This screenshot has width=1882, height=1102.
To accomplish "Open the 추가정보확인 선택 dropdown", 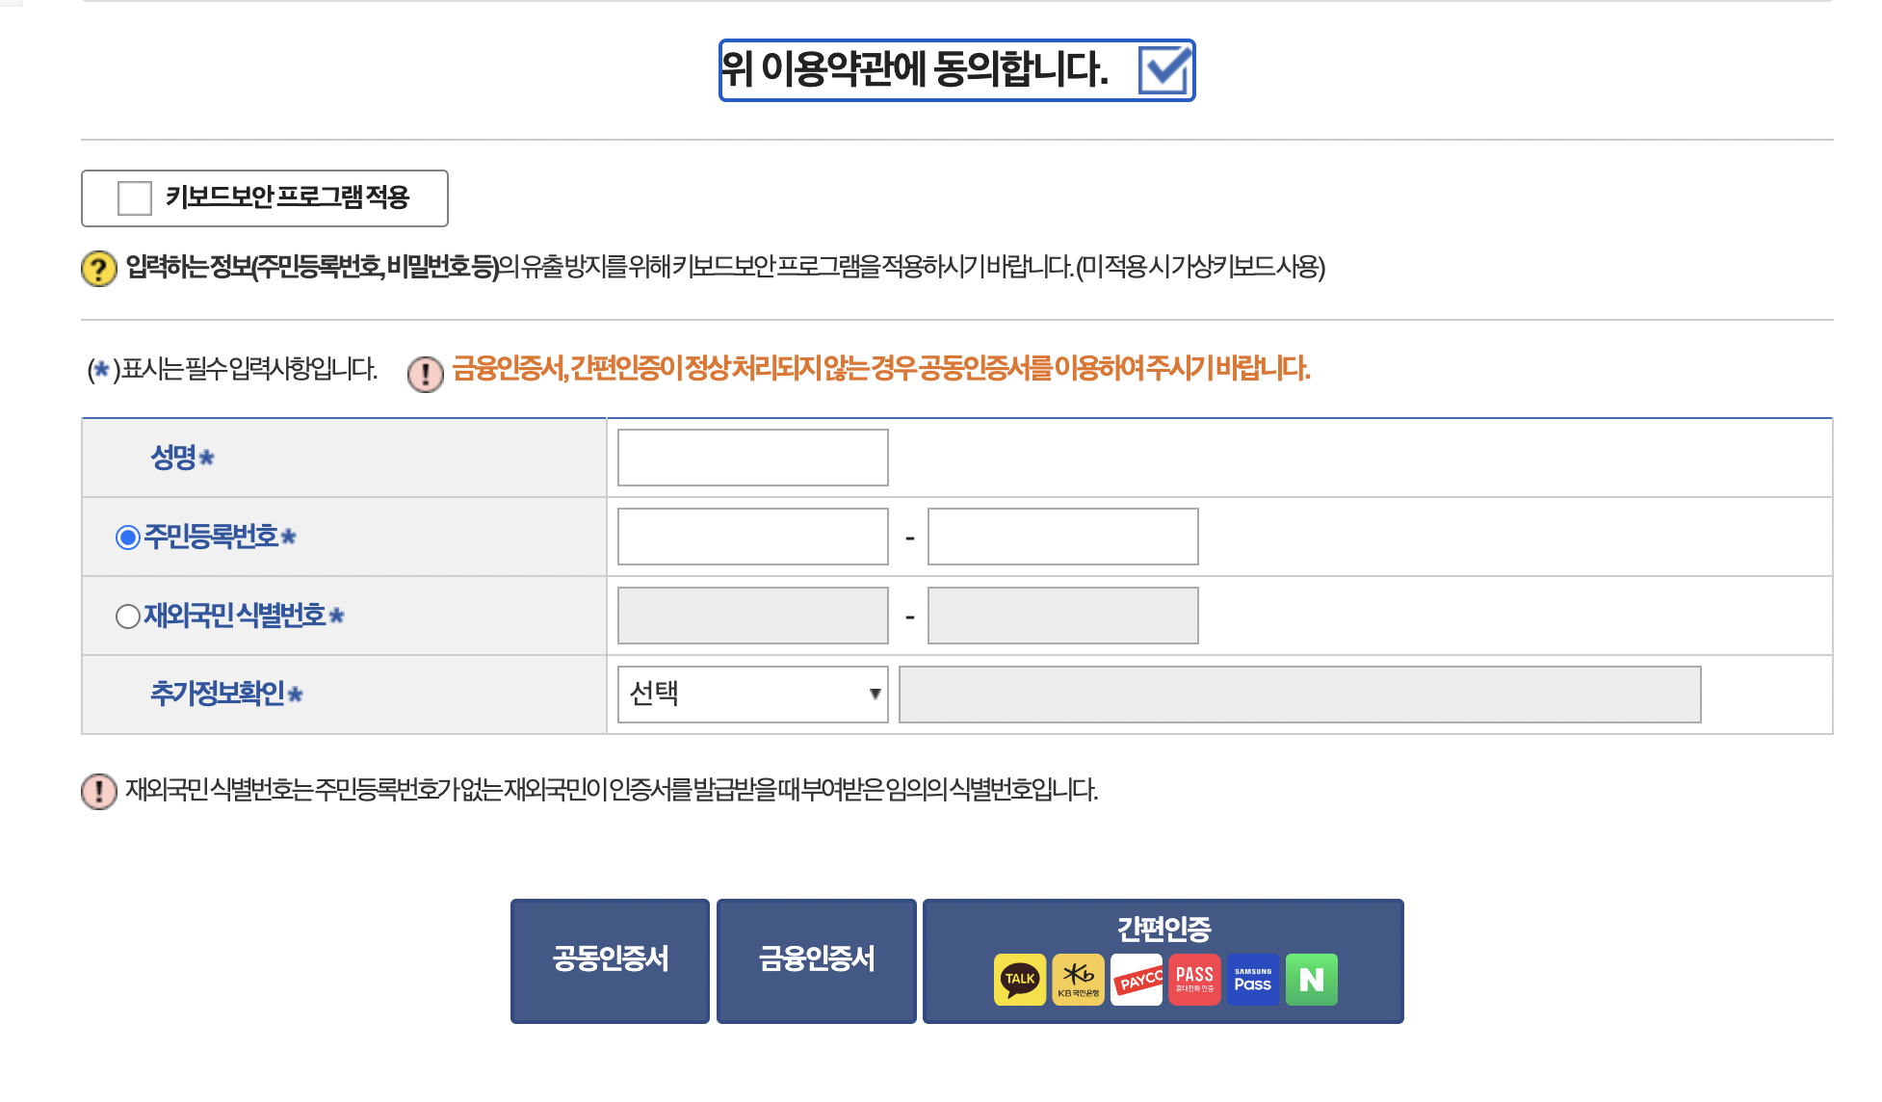I will click(x=752, y=695).
